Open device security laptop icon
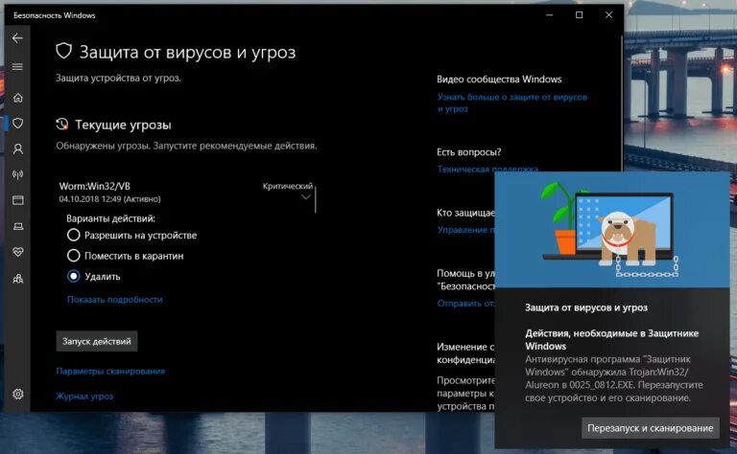Screen dimensions: 737x454 point(18,227)
